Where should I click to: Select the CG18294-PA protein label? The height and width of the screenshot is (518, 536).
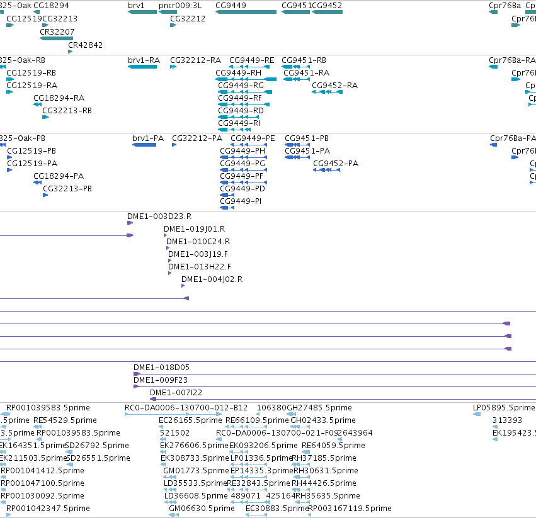click(x=59, y=176)
